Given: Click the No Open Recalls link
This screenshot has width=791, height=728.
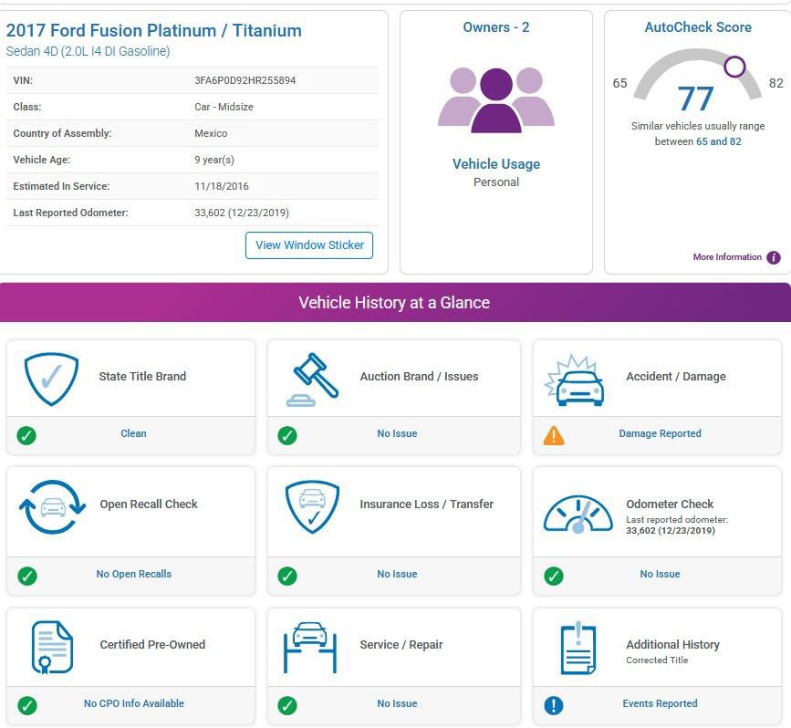Looking at the screenshot, I should pyautogui.click(x=134, y=574).
